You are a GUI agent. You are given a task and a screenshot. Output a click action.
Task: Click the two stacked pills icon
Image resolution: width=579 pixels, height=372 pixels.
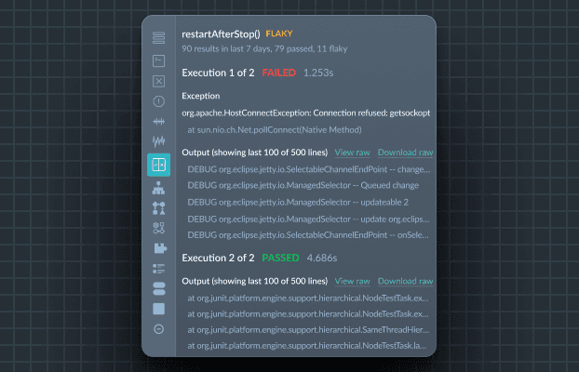pyautogui.click(x=158, y=288)
